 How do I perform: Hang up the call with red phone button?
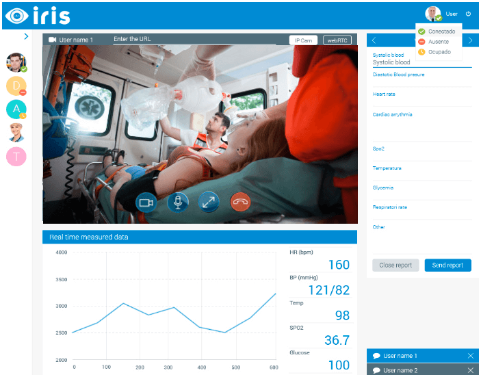tap(240, 202)
